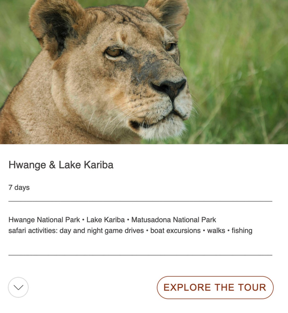288x313 pixels.
Task: Click the safari activities label
Action: click(x=33, y=231)
